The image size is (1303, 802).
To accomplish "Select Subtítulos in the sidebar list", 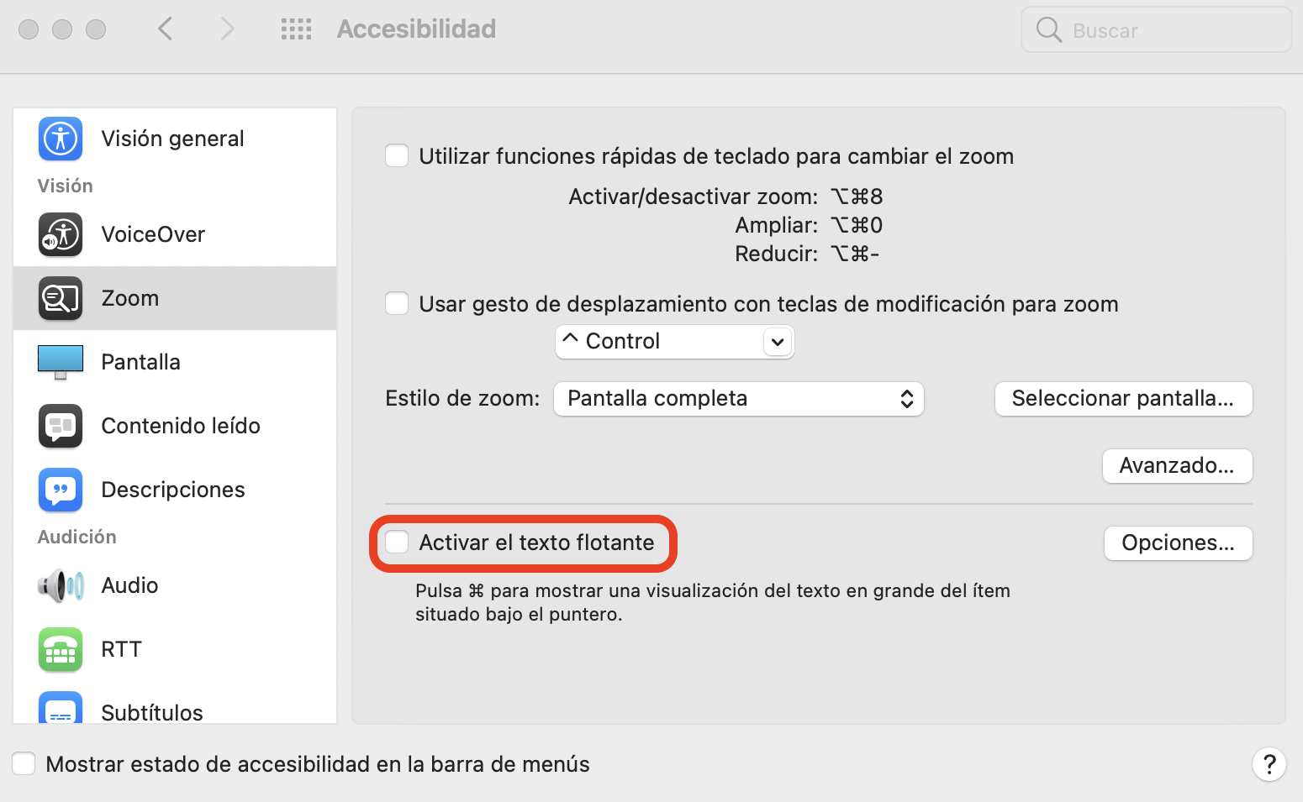I will [152, 712].
